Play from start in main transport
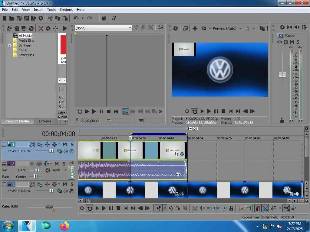The width and height of the screenshot is (310, 232). pos(97,208)
